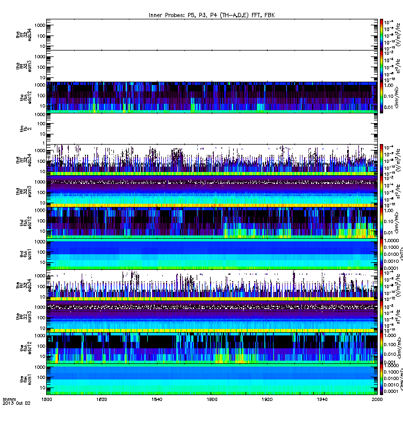Click the the fbk edc12 spectrogram plot
The image size is (403, 430).
(212, 348)
